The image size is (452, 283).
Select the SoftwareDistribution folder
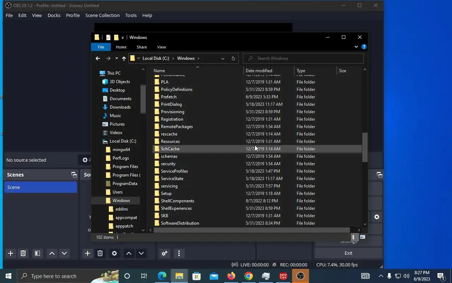tap(257, 223)
